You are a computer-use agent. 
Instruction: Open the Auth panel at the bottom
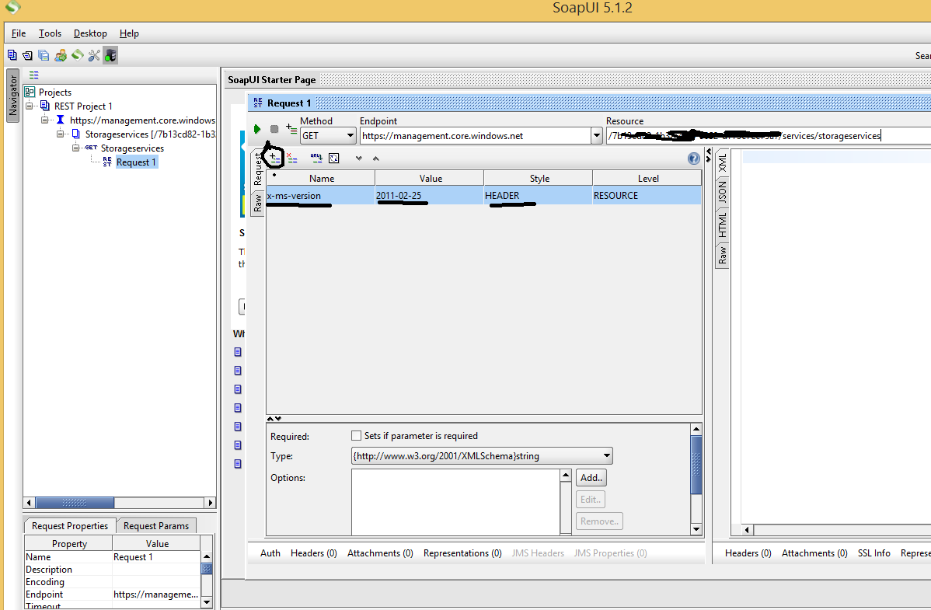(270, 552)
